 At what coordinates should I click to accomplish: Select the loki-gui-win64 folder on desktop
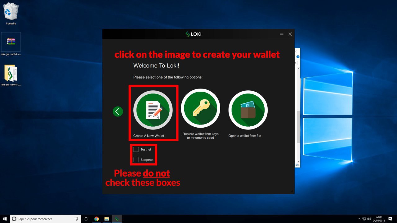(x=11, y=75)
